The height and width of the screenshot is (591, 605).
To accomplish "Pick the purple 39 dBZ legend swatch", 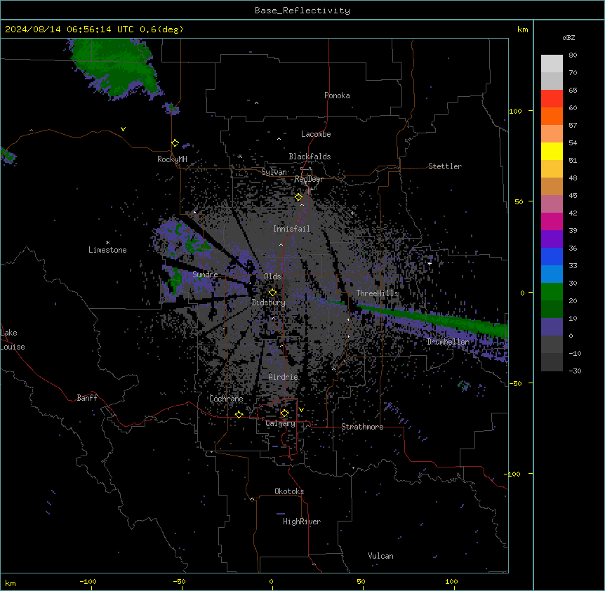I will coord(552,239).
